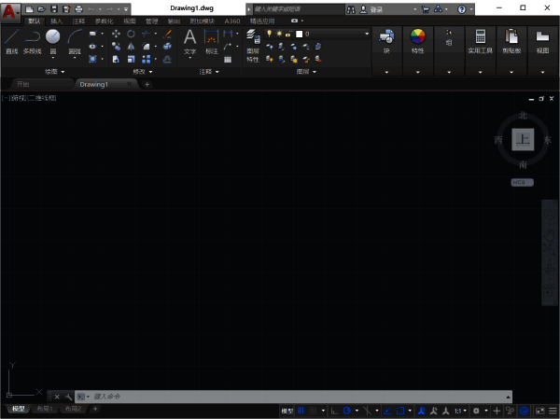Add a new drawing tab with plus

[147, 84]
